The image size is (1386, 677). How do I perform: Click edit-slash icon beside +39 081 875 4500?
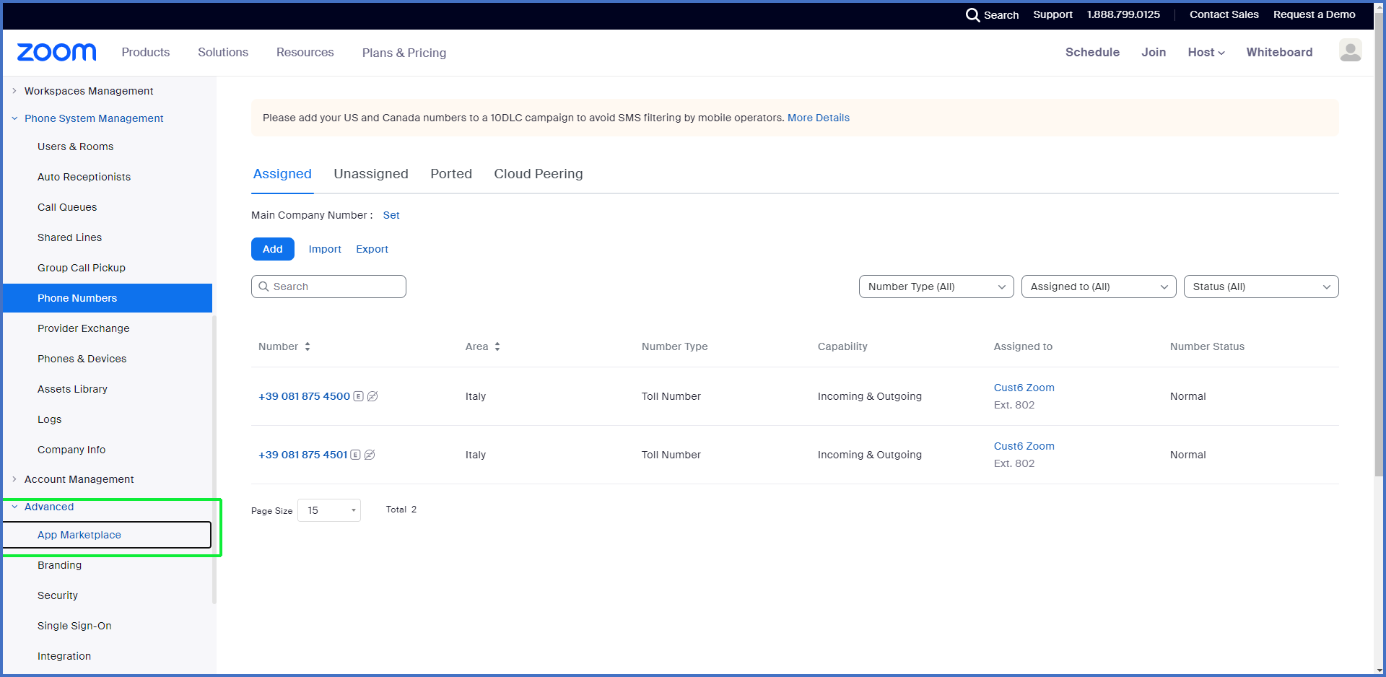(372, 396)
